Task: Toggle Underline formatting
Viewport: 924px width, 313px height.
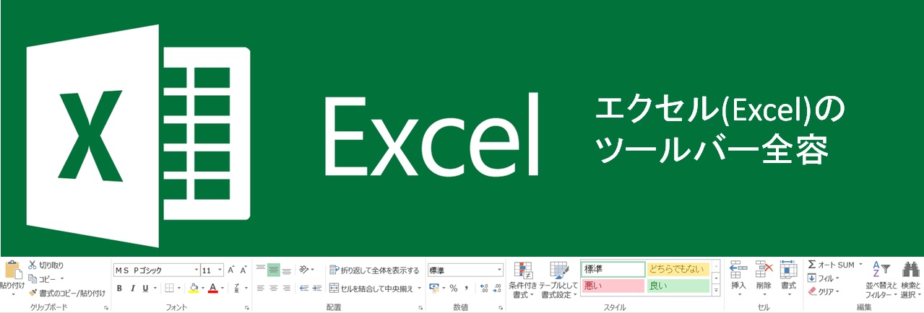Action: 145,288
